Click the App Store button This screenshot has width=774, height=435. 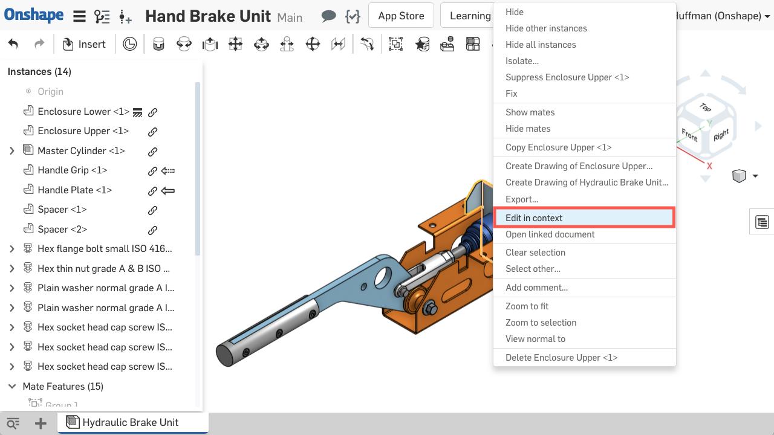401,16
